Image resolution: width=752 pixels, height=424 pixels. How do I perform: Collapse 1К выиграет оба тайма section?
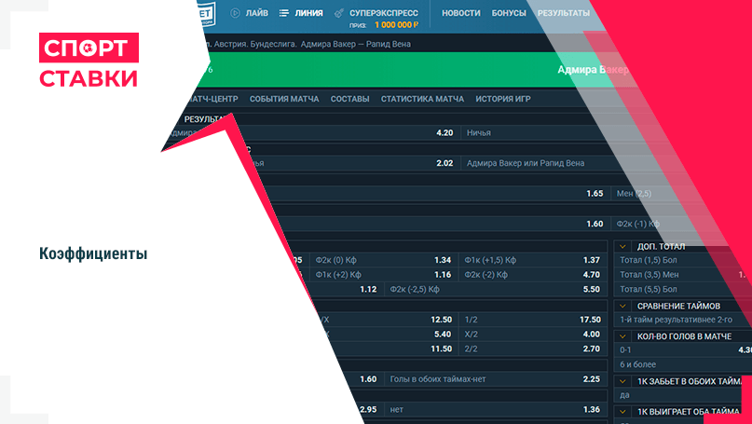[623, 411]
